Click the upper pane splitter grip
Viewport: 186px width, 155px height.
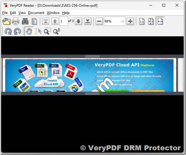92,56
